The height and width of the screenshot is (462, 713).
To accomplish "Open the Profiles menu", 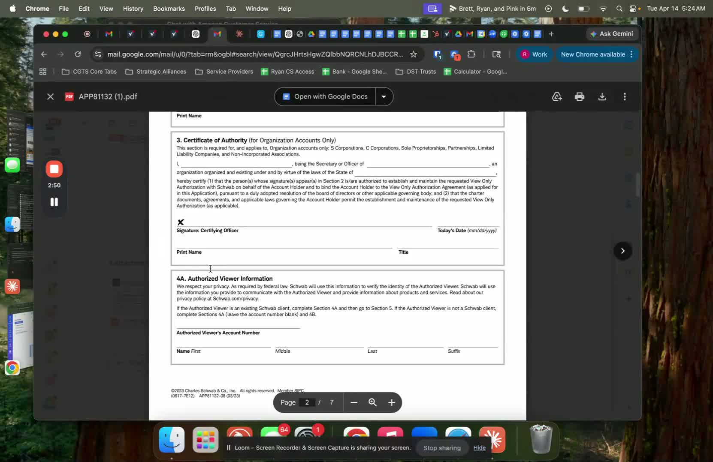I will (x=205, y=9).
